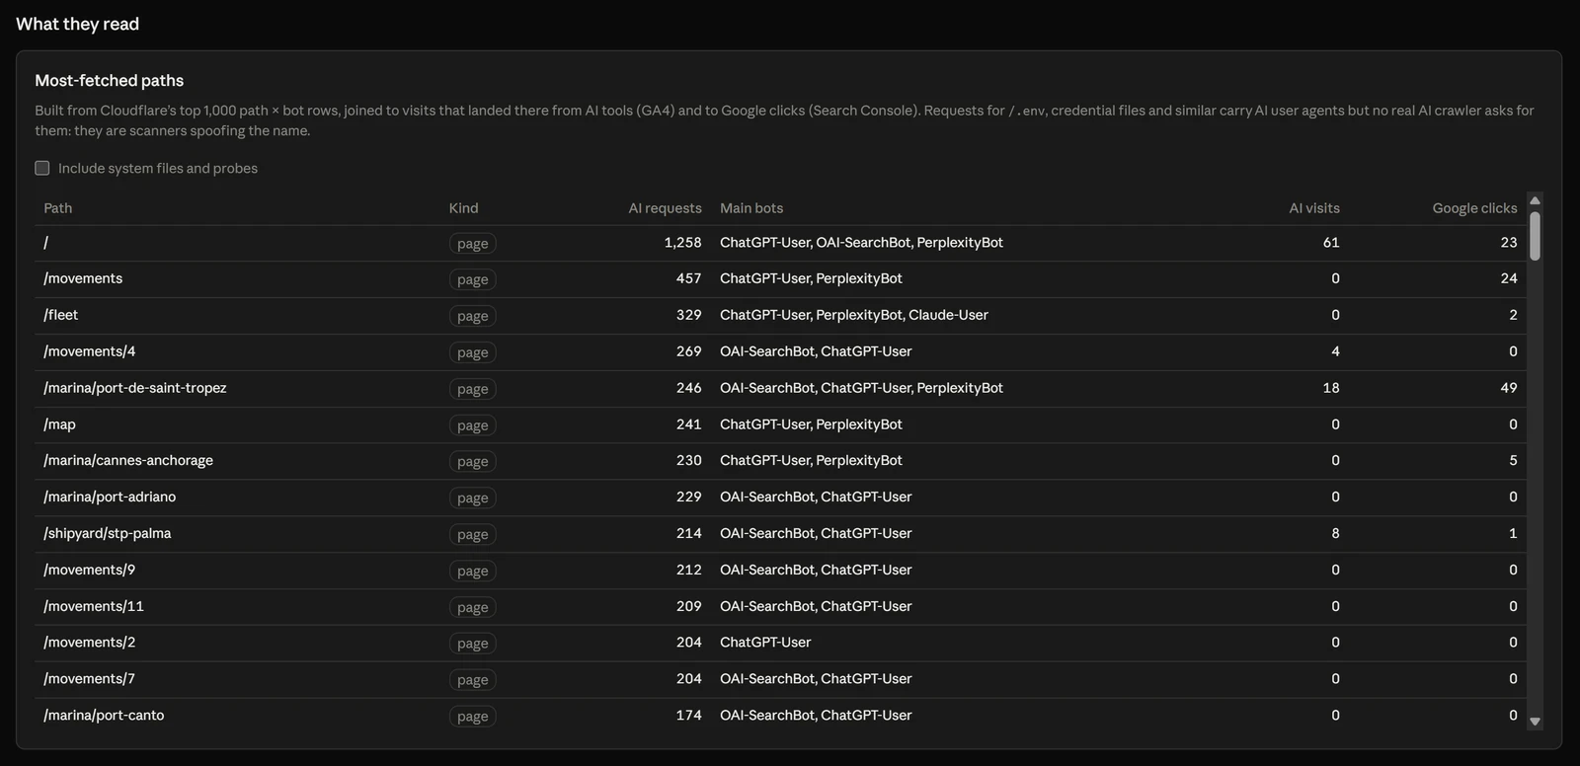Sort by the AI requests column header
The width and height of the screenshot is (1580, 766).
pyautogui.click(x=665, y=208)
